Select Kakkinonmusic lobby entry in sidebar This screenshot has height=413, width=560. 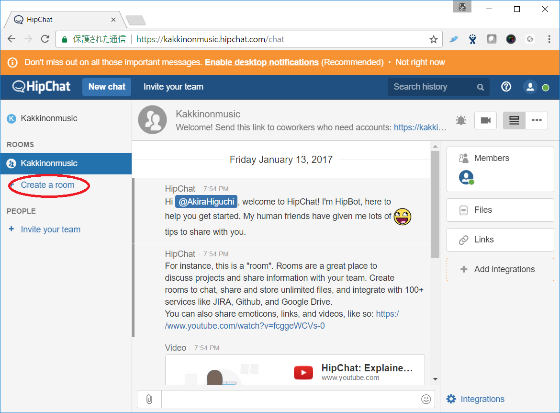[66, 118]
